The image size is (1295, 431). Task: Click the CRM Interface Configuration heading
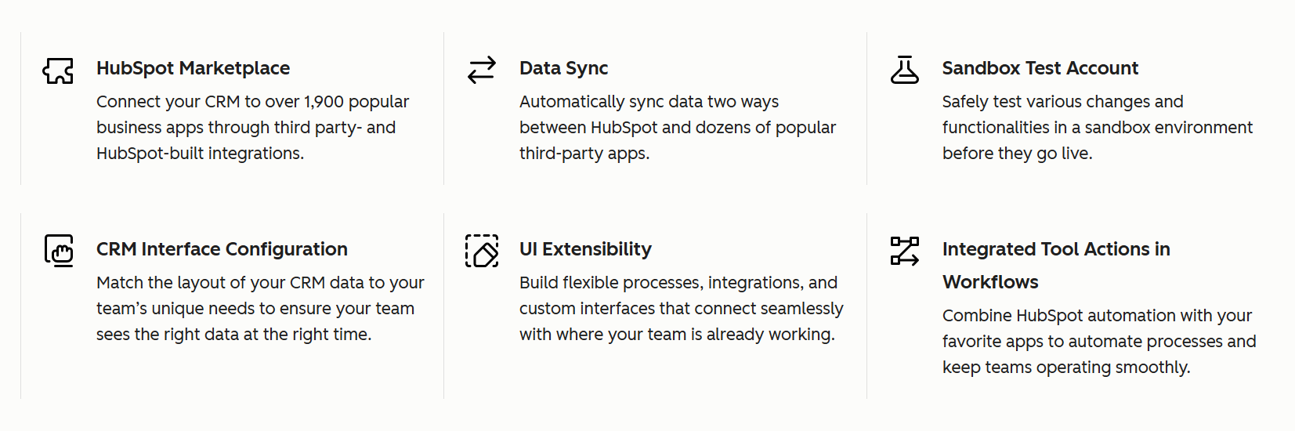pyautogui.click(x=222, y=249)
